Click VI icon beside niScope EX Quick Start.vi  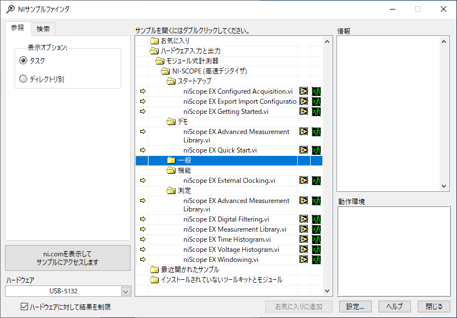coord(304,150)
